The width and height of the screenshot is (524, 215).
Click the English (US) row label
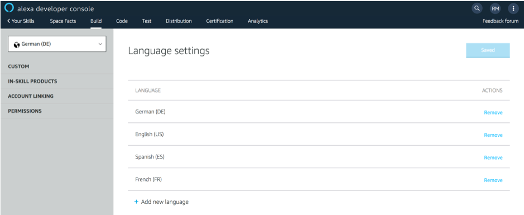coord(150,134)
